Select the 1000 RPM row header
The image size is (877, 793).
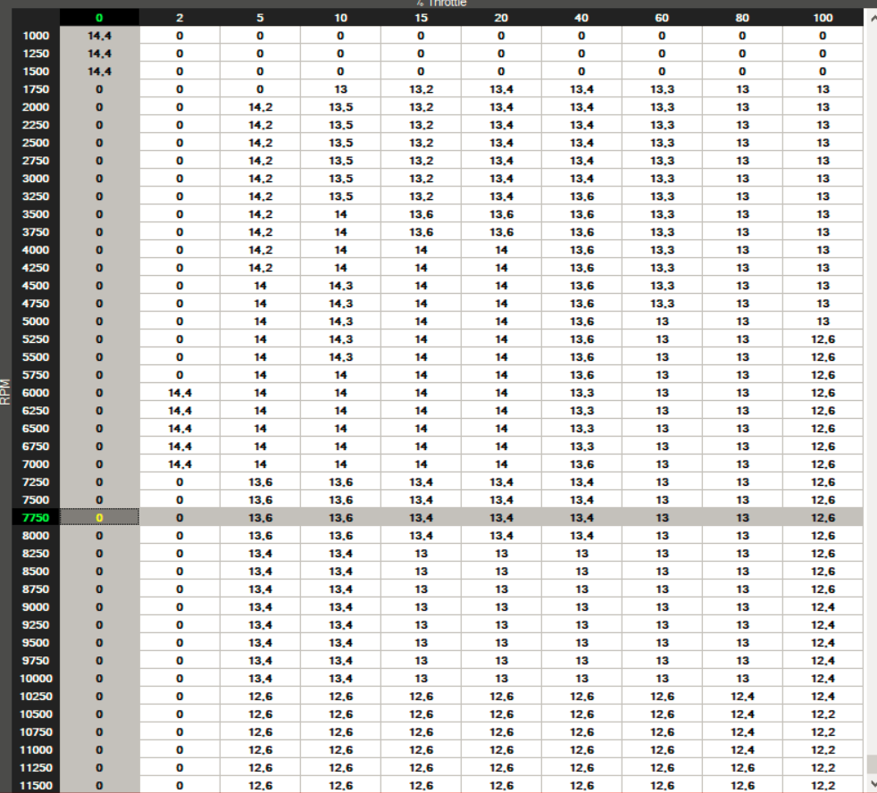click(36, 36)
